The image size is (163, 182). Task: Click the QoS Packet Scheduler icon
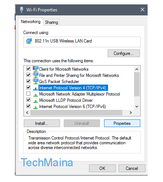(36, 81)
